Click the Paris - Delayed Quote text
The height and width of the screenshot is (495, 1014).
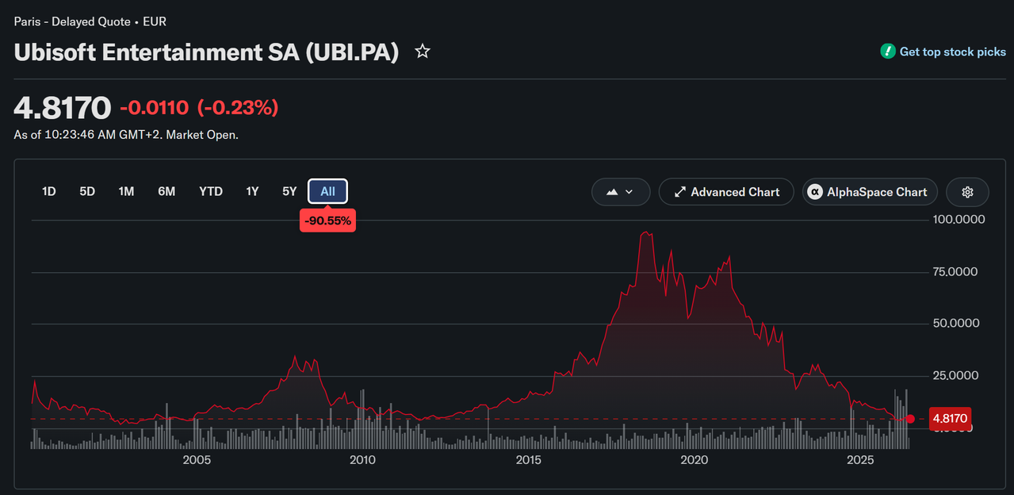pos(72,21)
